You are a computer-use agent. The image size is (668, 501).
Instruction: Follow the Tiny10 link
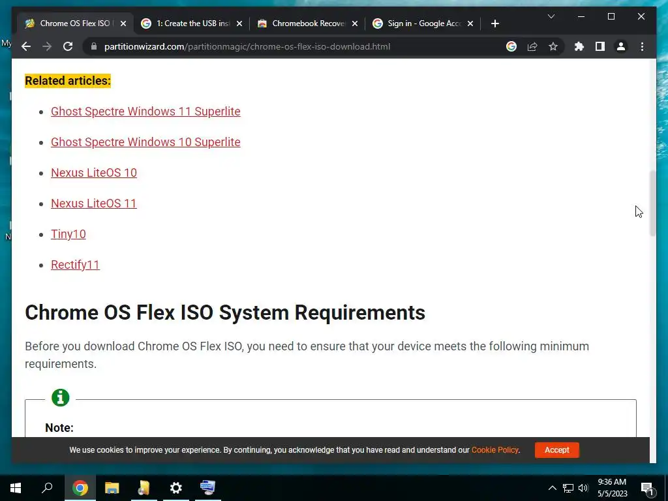(x=68, y=234)
